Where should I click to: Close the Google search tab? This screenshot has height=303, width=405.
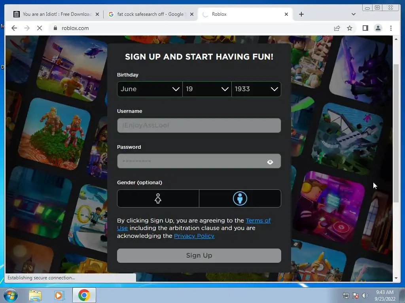tap(192, 14)
